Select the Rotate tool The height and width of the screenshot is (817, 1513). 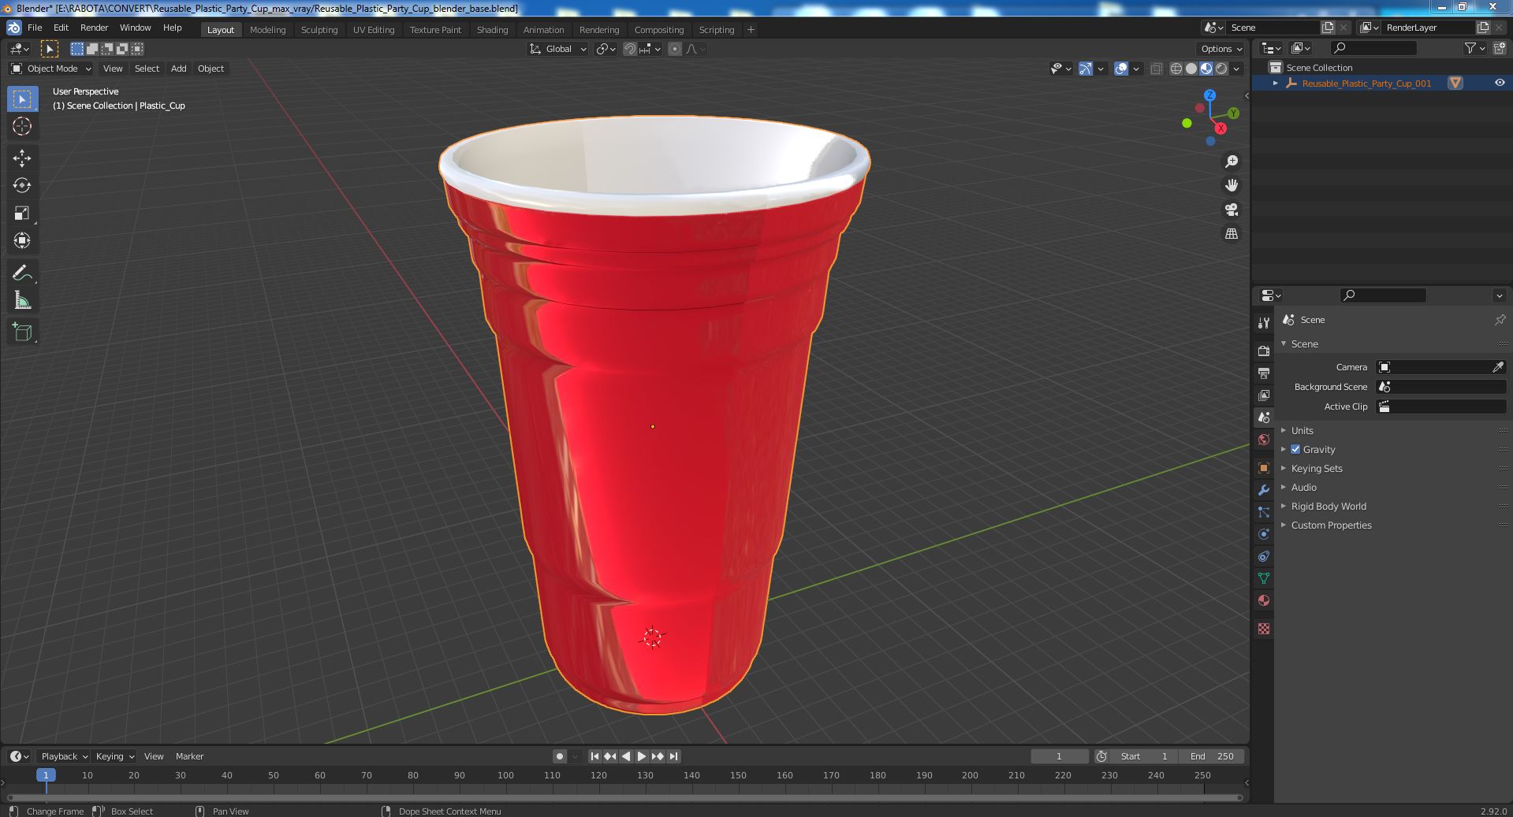[22, 185]
